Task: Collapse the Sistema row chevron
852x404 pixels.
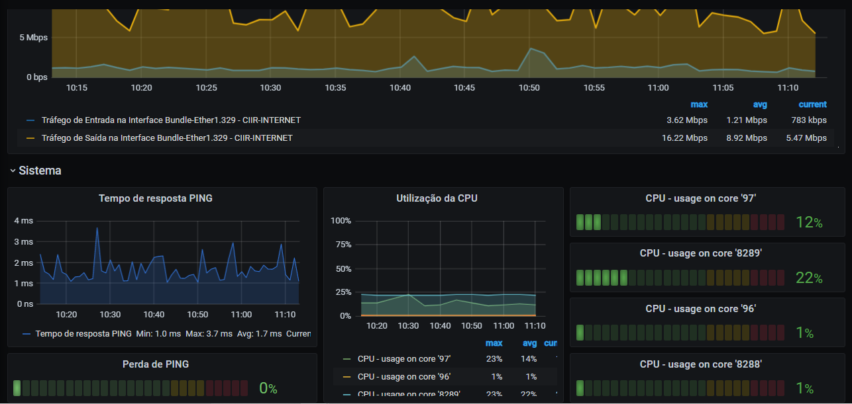Action: click(x=13, y=171)
